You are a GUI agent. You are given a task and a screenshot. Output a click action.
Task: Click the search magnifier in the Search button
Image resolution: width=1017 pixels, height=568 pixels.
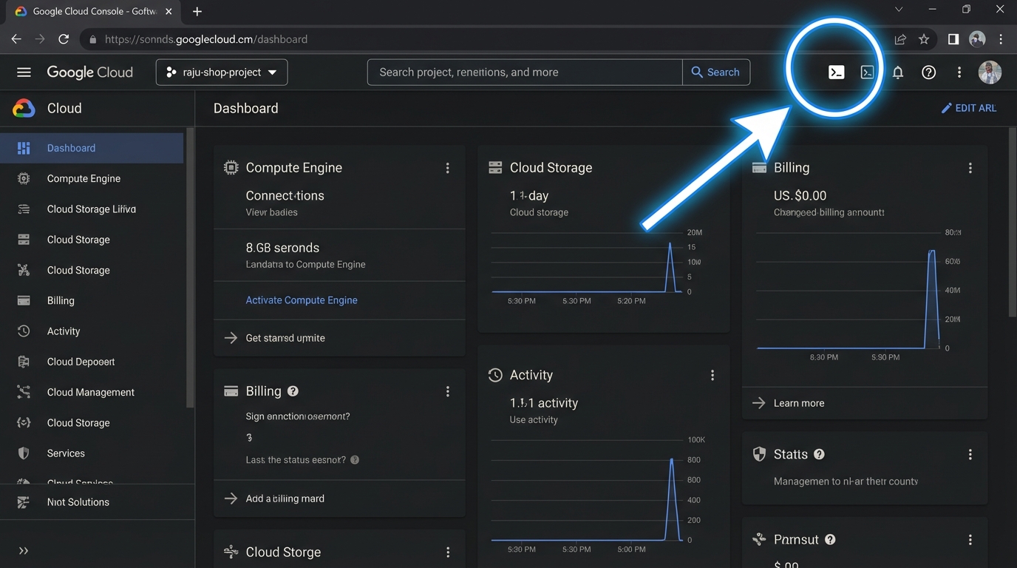(x=695, y=72)
